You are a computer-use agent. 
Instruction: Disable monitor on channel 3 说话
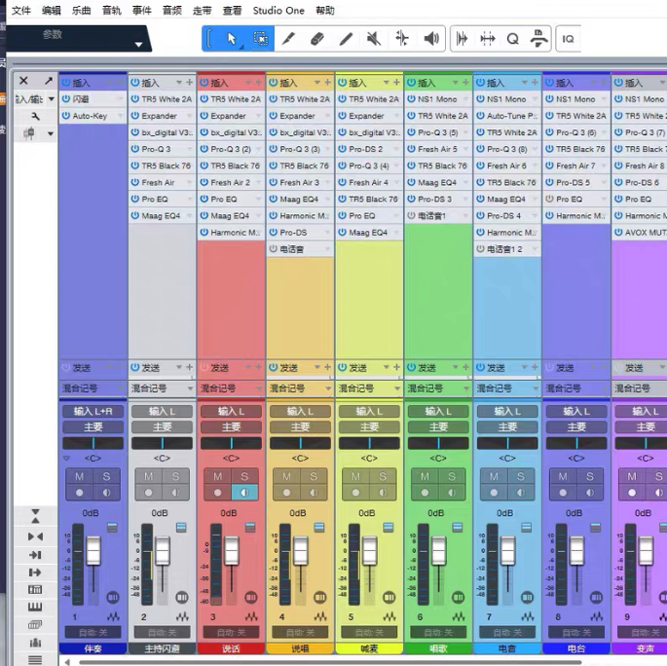(244, 493)
